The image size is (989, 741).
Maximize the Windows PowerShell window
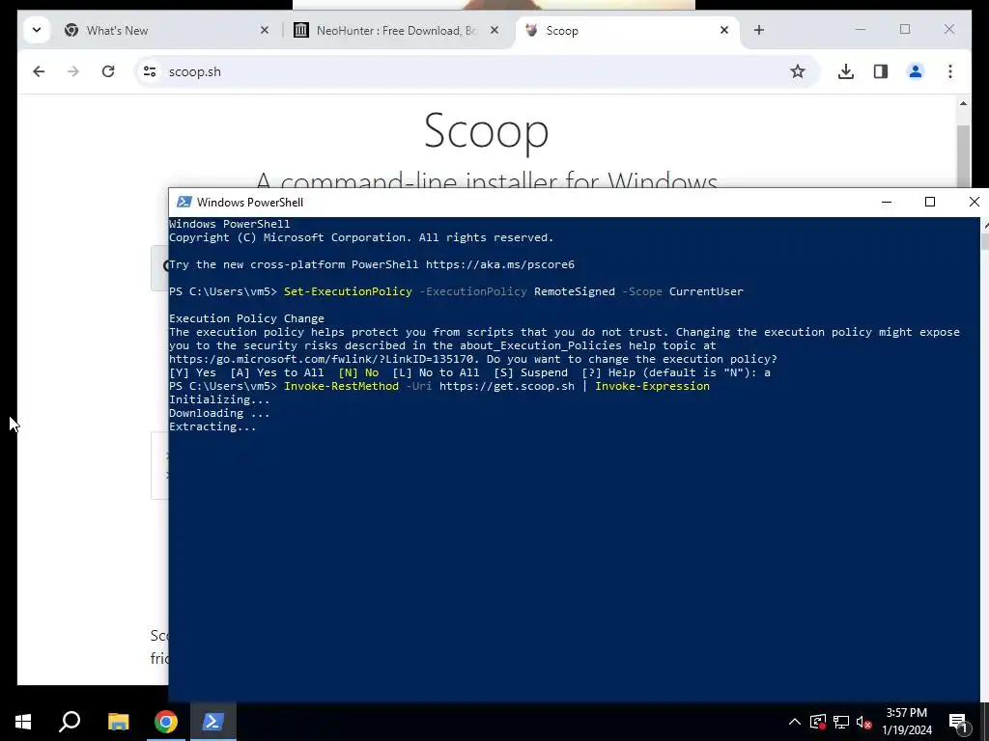click(930, 202)
